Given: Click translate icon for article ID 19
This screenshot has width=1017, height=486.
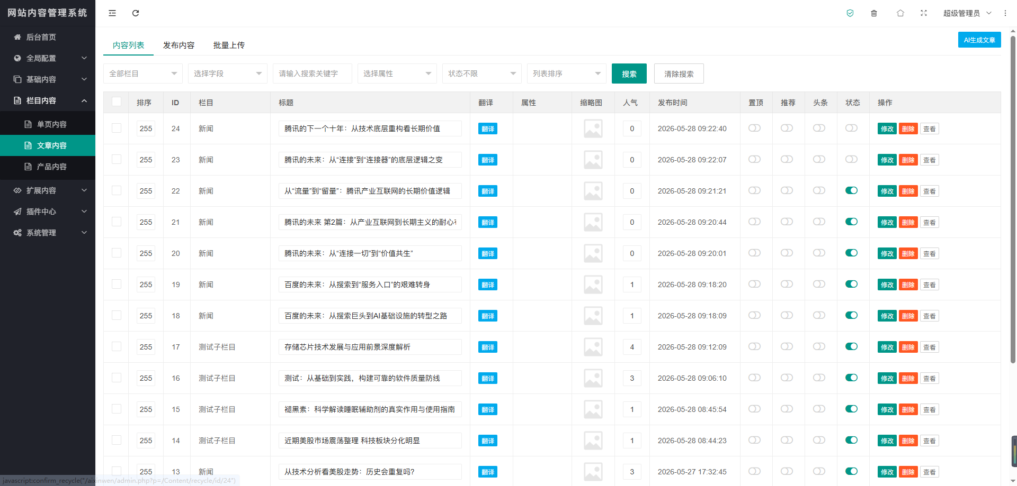Looking at the screenshot, I should 488,285.
